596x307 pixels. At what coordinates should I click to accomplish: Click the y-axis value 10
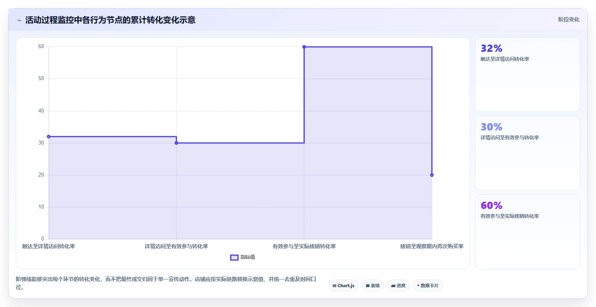(41, 207)
